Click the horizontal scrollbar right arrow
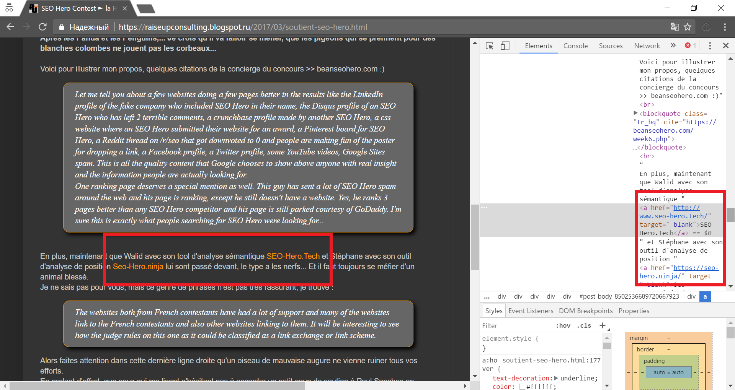Screen dimensions: 735x390 tap(465, 386)
